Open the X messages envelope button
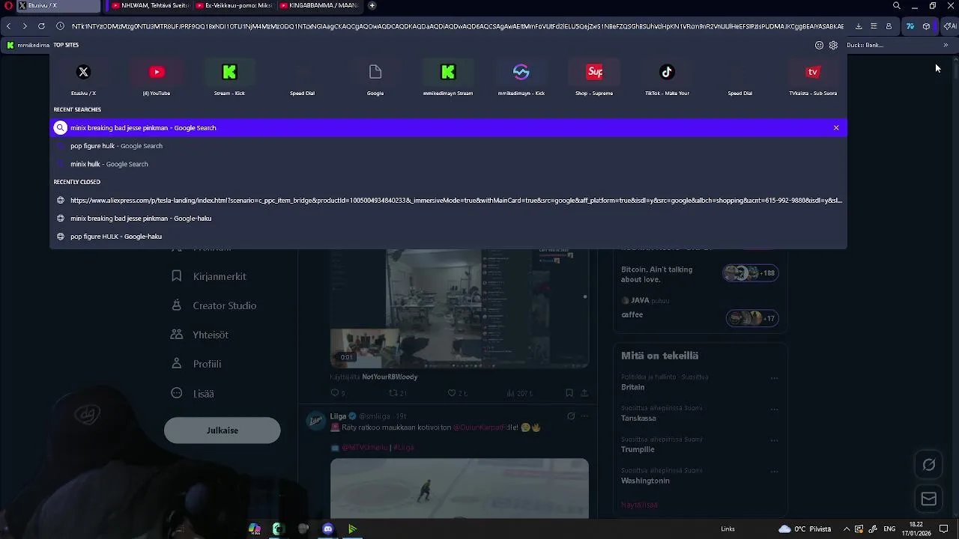 tap(929, 499)
